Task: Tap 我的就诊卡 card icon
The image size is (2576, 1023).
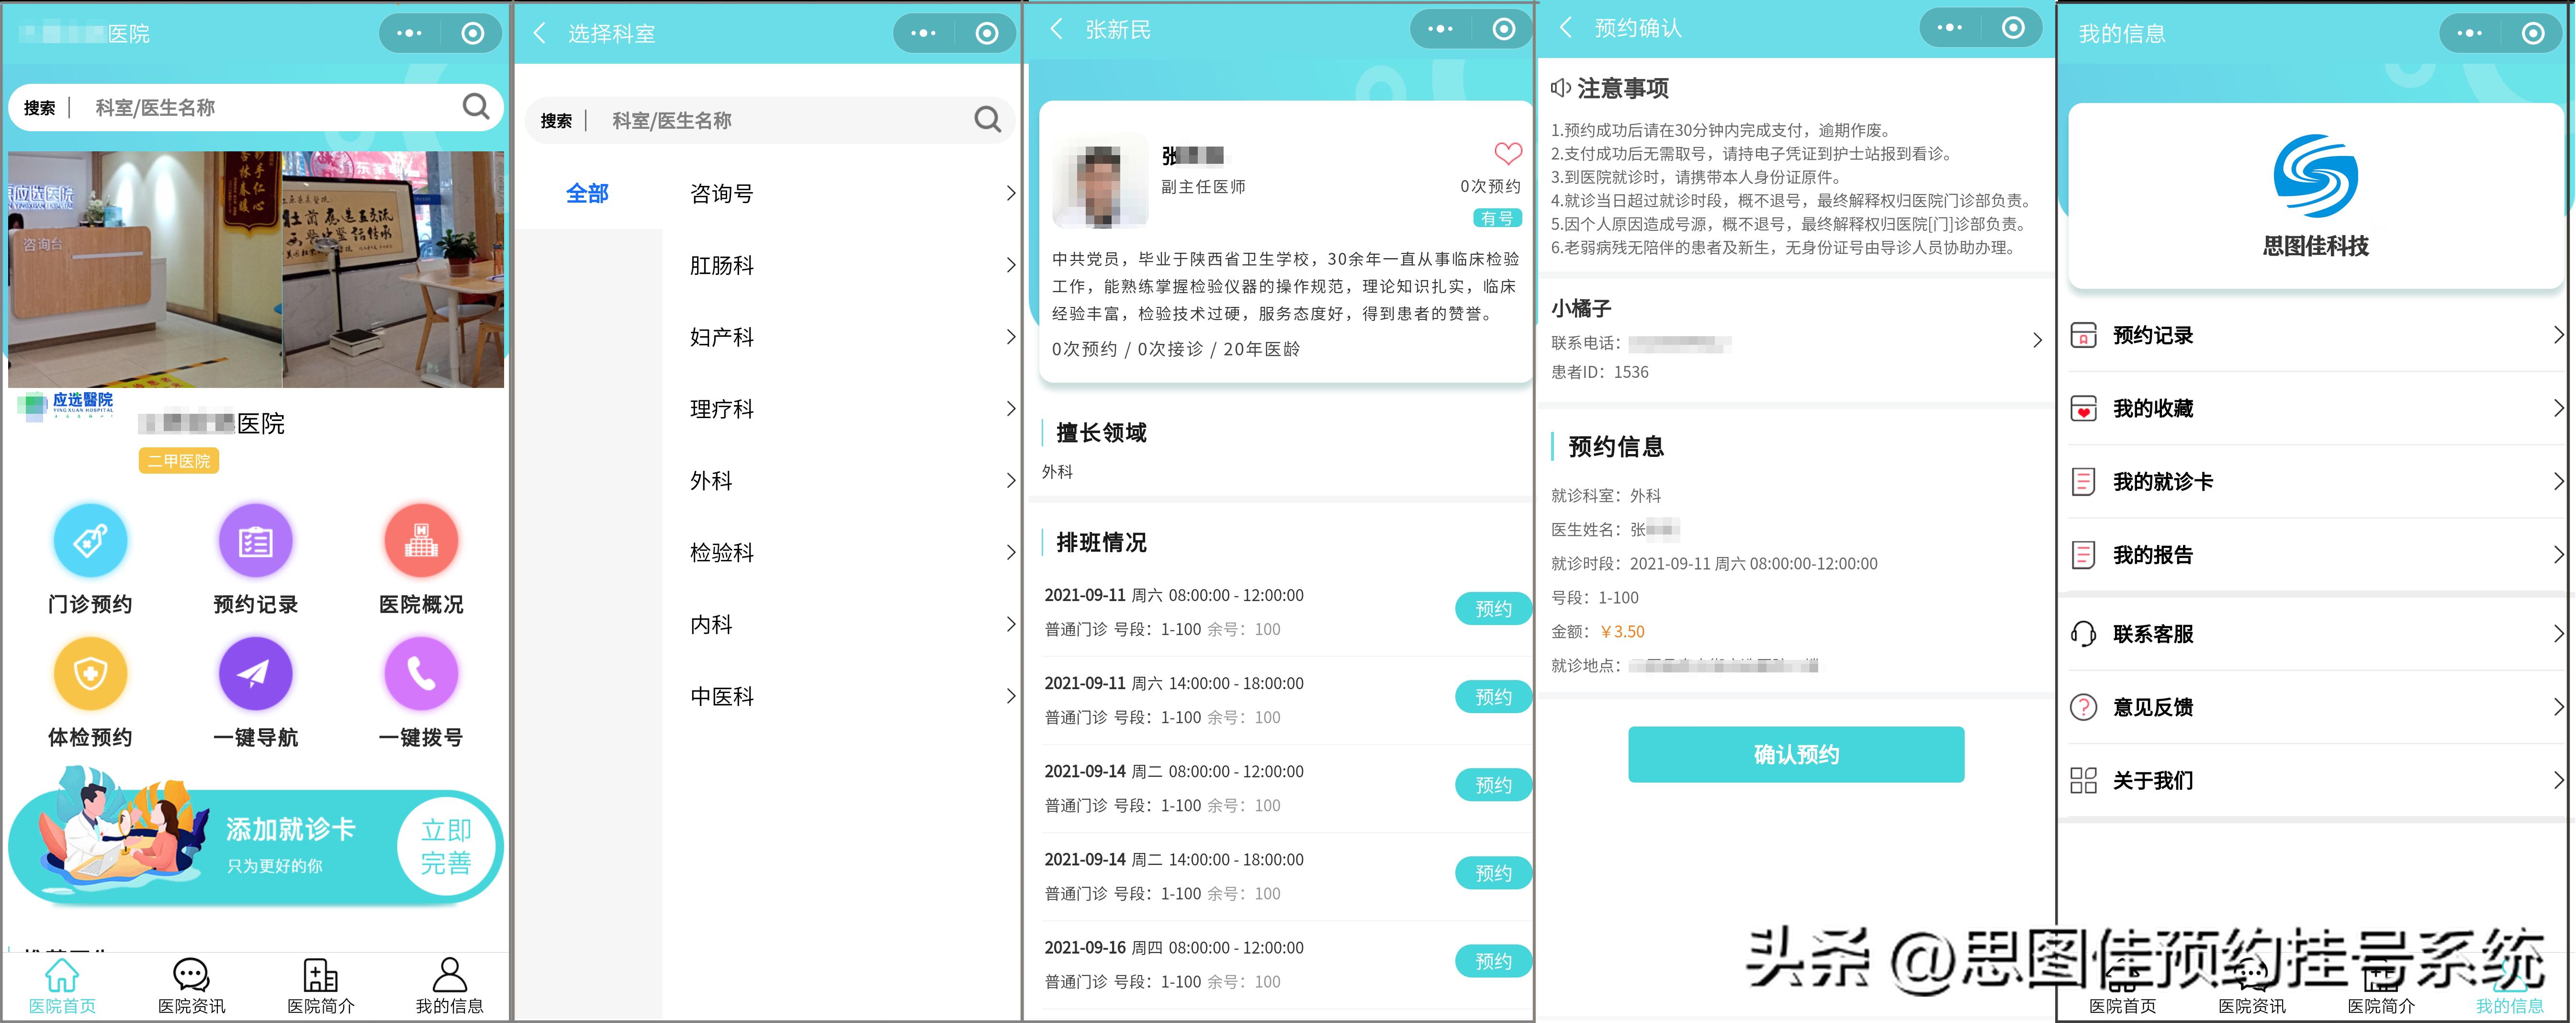Action: (x=2083, y=481)
